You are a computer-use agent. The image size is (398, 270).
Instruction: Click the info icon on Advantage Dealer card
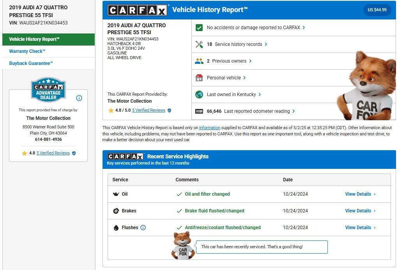pyautogui.click(x=79, y=98)
